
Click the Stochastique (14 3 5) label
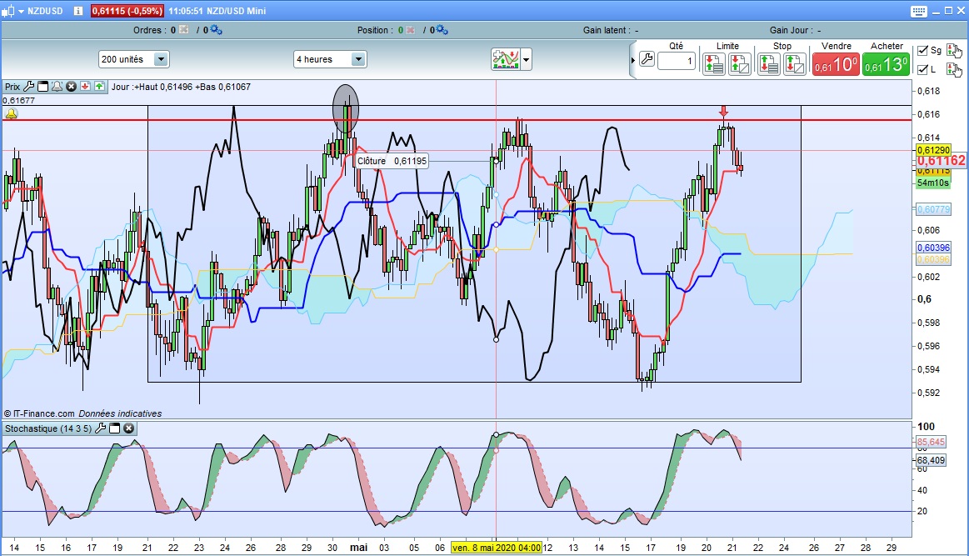48,428
